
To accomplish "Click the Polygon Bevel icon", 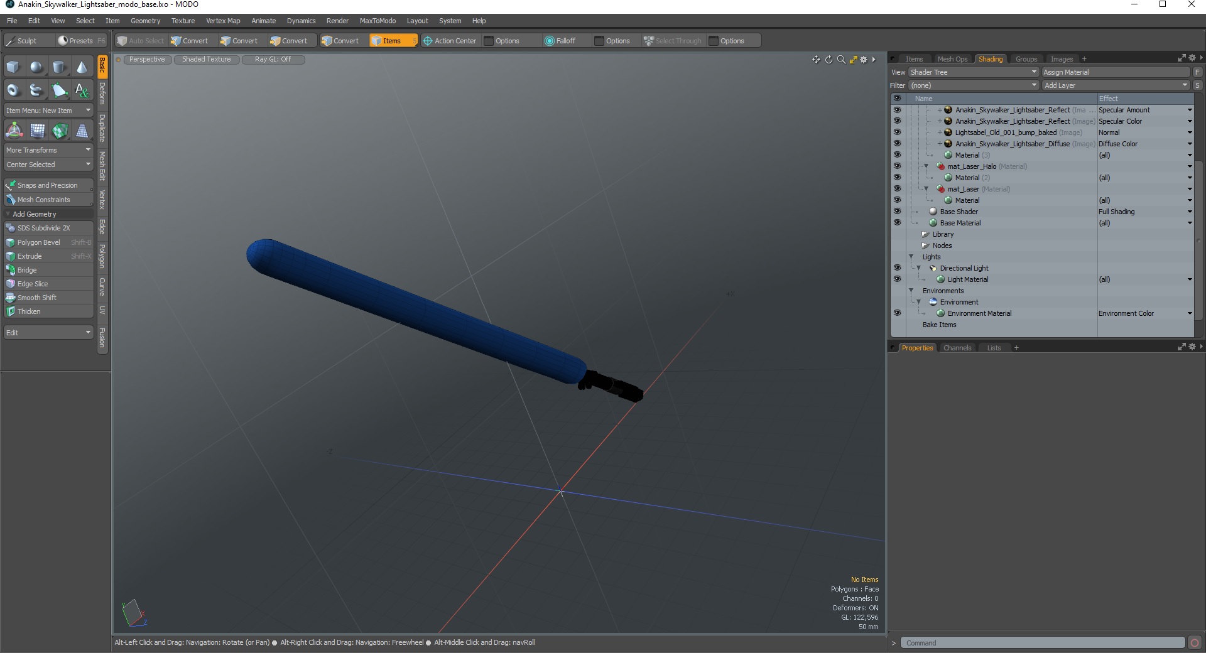I will [x=11, y=242].
